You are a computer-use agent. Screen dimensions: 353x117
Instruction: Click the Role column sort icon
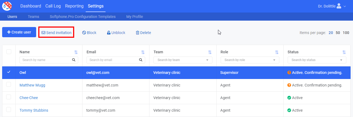pyautogui.click(x=277, y=52)
